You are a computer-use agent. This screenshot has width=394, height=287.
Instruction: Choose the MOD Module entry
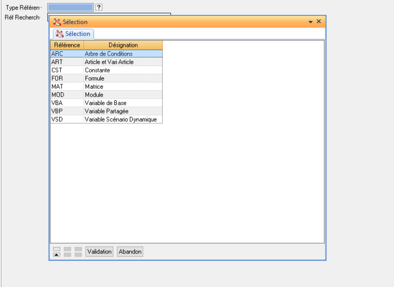pyautogui.click(x=107, y=95)
